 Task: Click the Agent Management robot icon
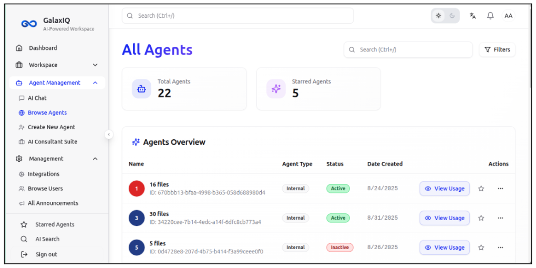[19, 83]
